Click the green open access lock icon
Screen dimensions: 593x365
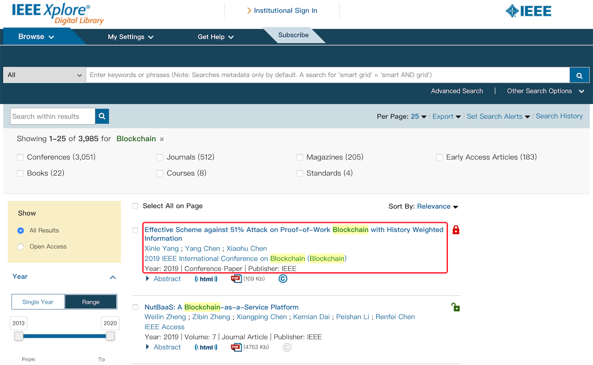[x=456, y=307]
